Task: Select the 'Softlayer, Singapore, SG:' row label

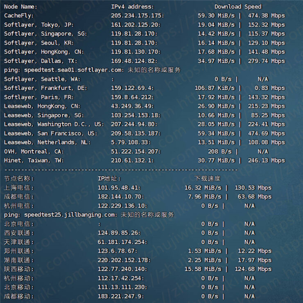Action: [45, 34]
